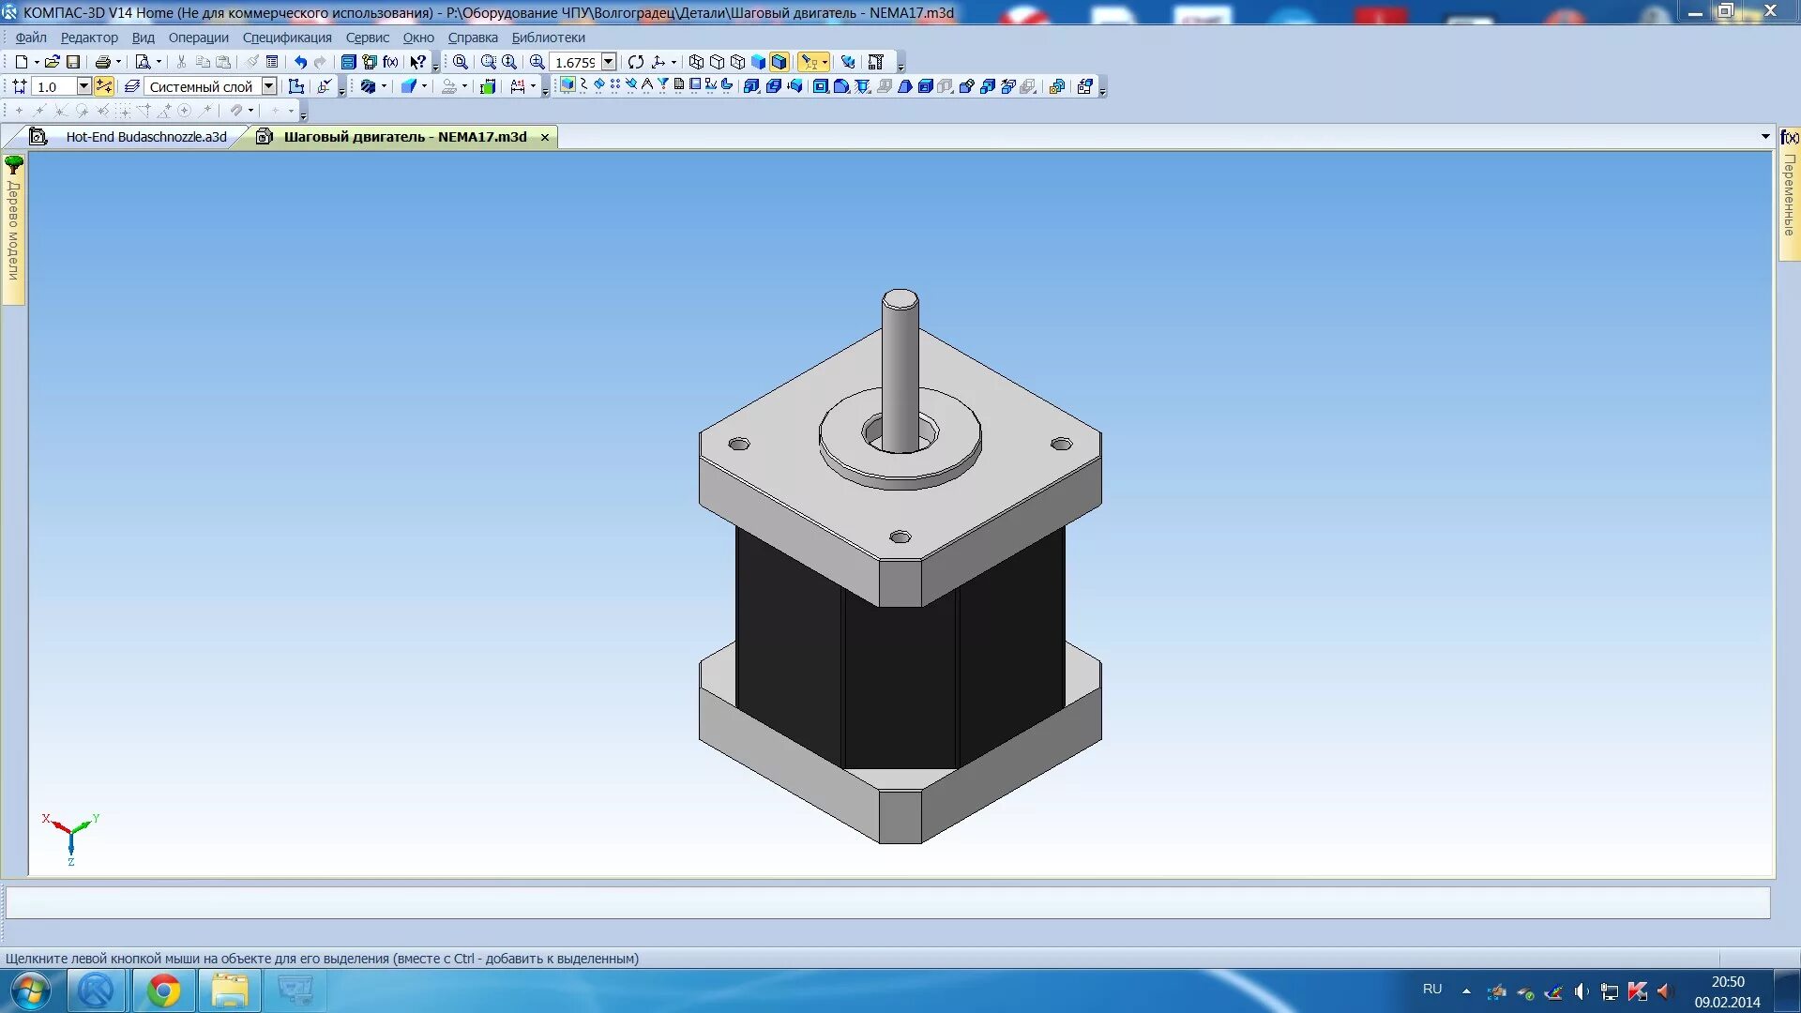
Task: Toggle the snap button beside the scale box
Action: coord(104,86)
